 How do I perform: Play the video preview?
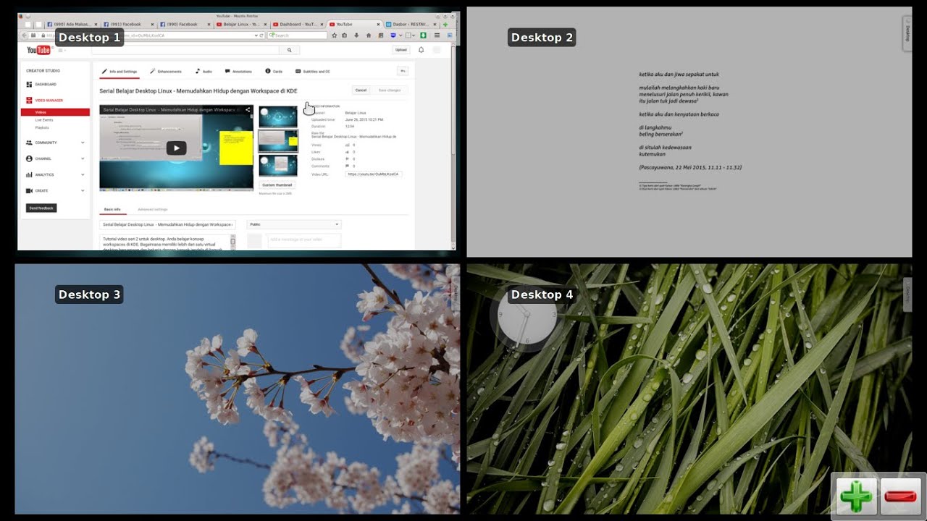tap(176, 148)
